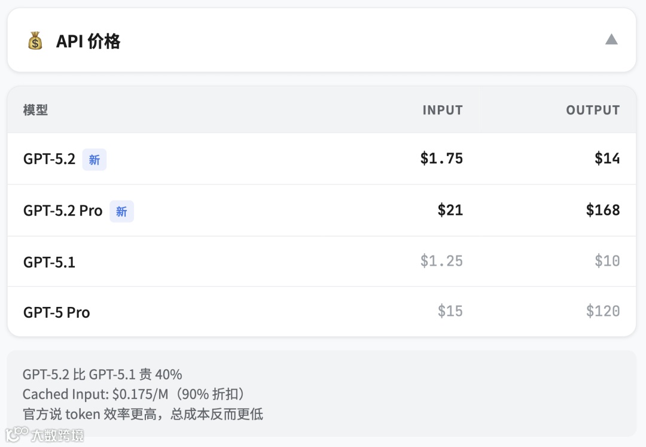Click the 新 badge beside GPT-5.2 Pro

coord(121,211)
